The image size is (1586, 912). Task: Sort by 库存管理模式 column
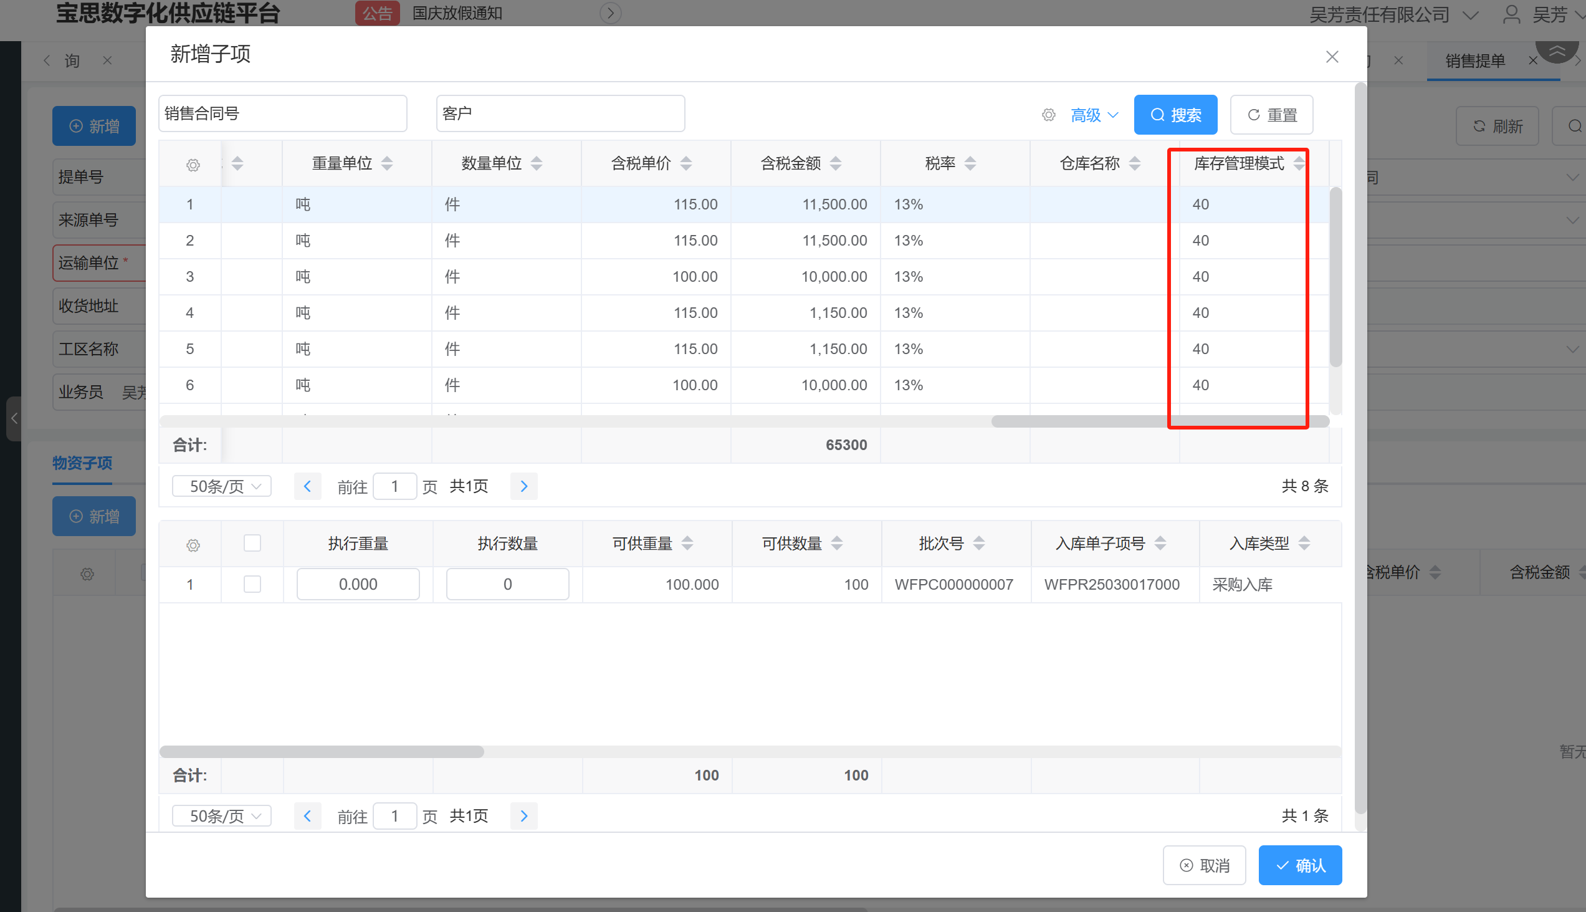pos(1299,163)
